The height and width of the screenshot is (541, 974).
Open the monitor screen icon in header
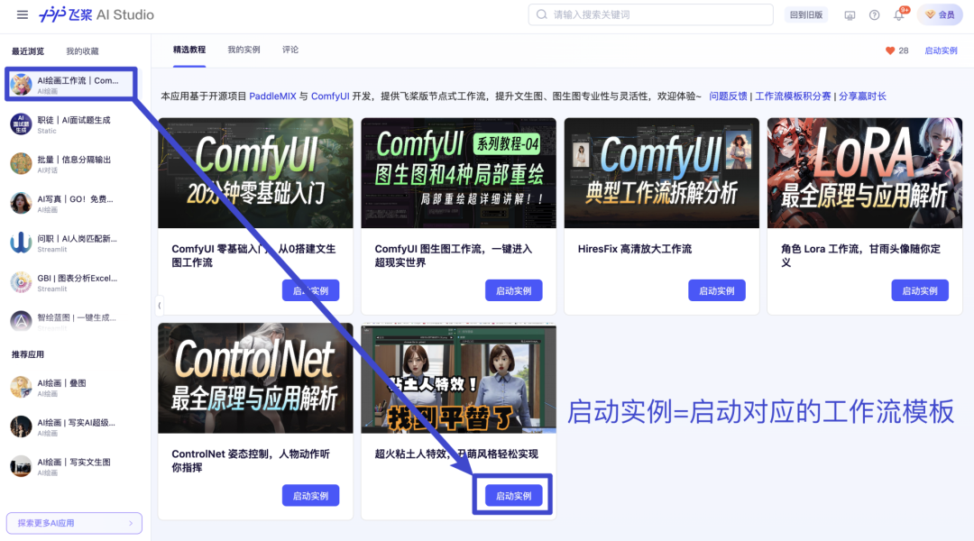click(850, 15)
